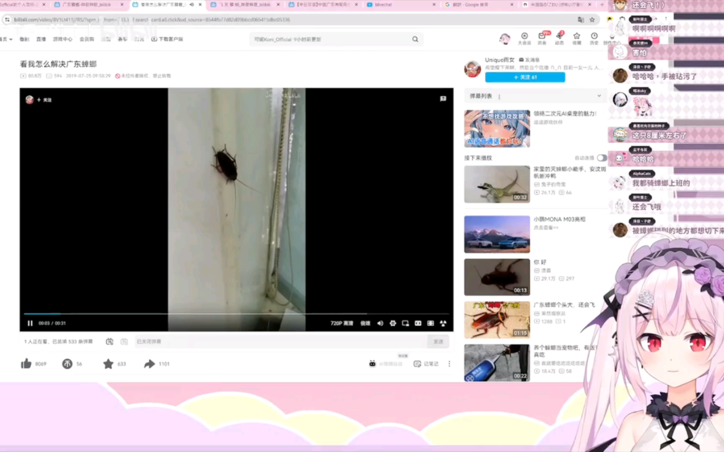Open the 收藏 favorites icon in header
The image size is (724, 452).
pos(577,39)
